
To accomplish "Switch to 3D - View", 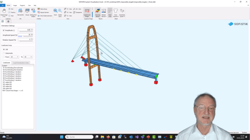I will pyautogui.click(x=77, y=9).
